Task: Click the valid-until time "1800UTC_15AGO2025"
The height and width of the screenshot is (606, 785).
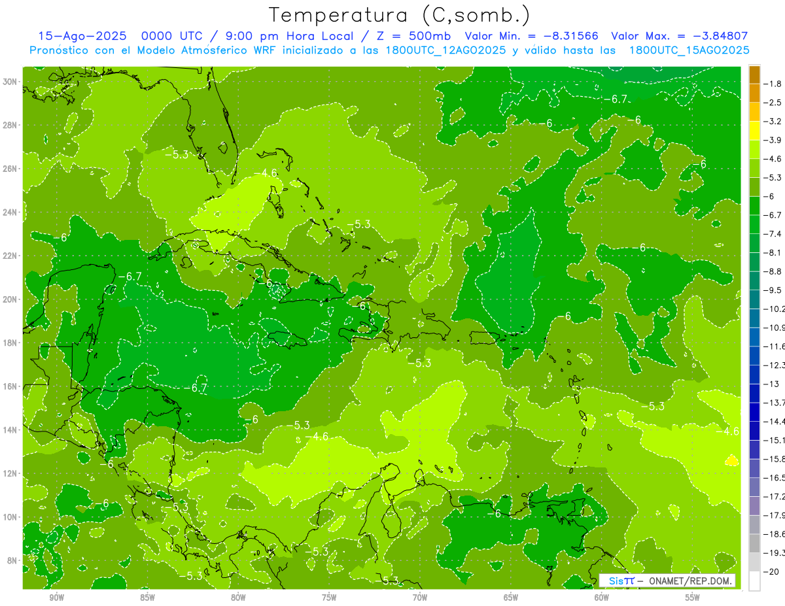Action: (689, 50)
